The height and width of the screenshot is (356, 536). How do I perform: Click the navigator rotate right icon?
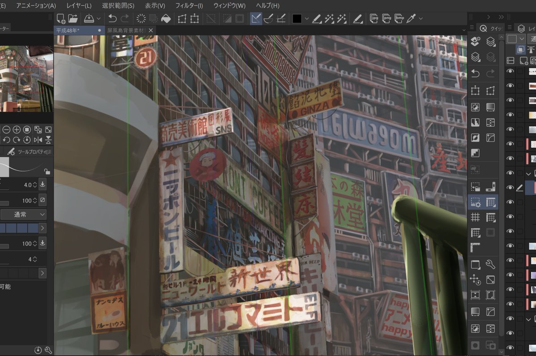click(17, 140)
